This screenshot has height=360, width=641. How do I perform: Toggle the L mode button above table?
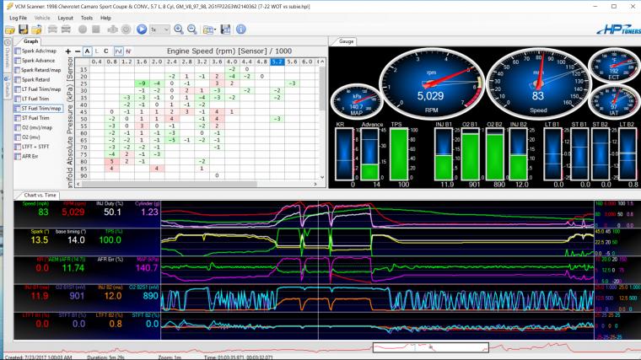[x=97, y=51]
